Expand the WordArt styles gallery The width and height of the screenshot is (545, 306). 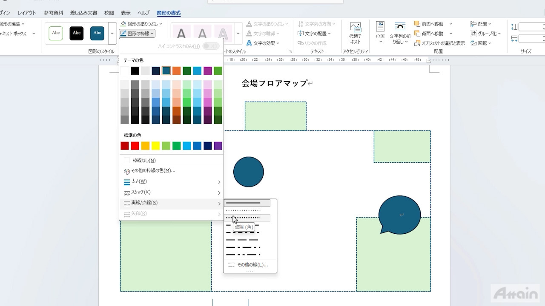point(238,33)
